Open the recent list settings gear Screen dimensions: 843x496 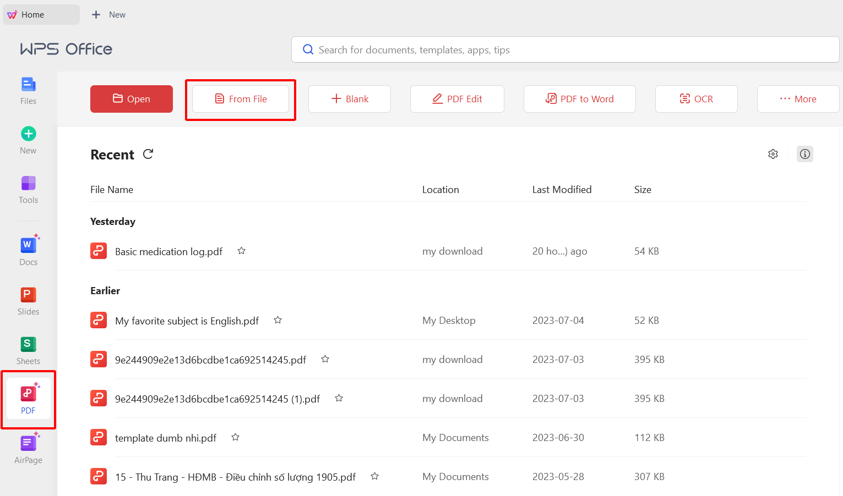(773, 154)
